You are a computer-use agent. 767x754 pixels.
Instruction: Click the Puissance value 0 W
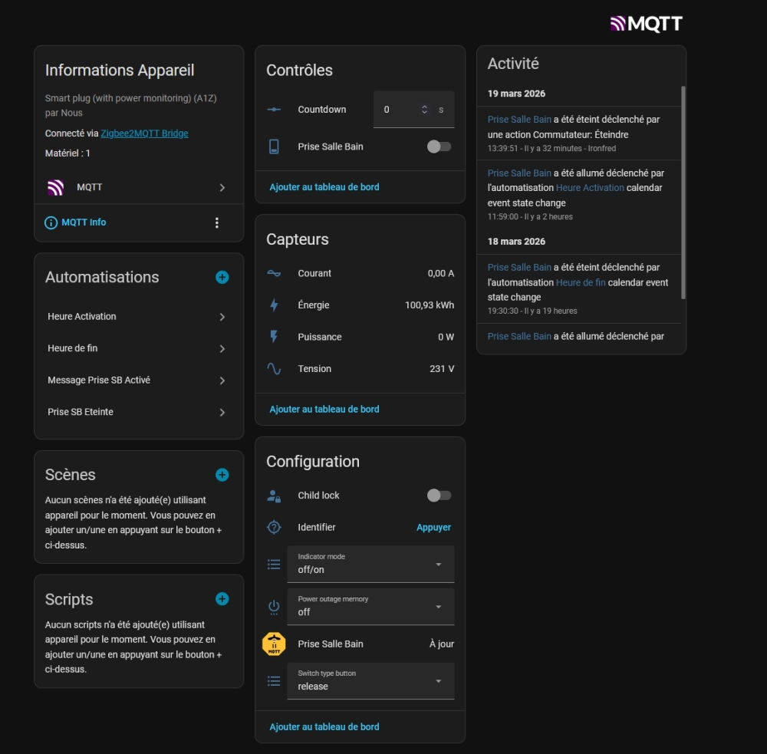pyautogui.click(x=446, y=337)
